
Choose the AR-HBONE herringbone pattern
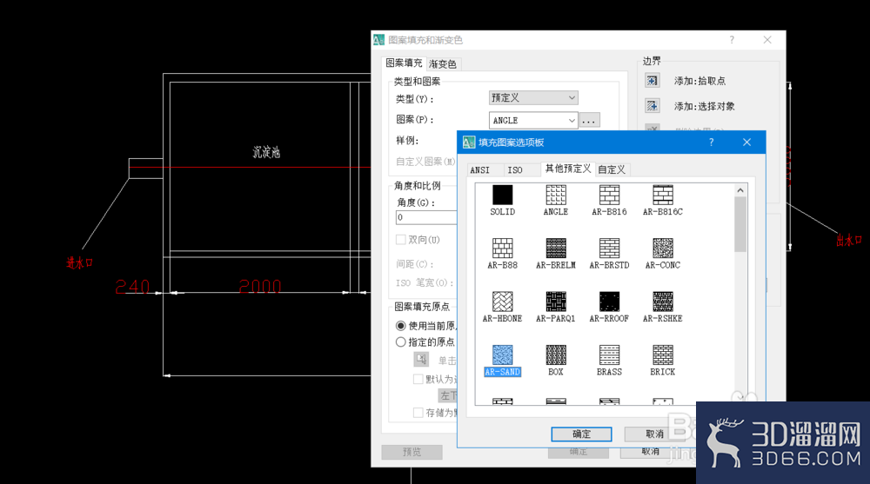[x=502, y=302]
